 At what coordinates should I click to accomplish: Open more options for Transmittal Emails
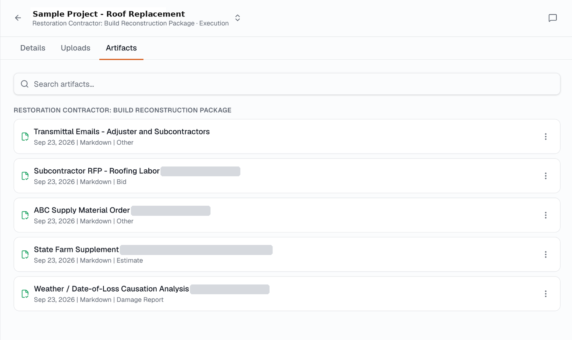coord(546,136)
